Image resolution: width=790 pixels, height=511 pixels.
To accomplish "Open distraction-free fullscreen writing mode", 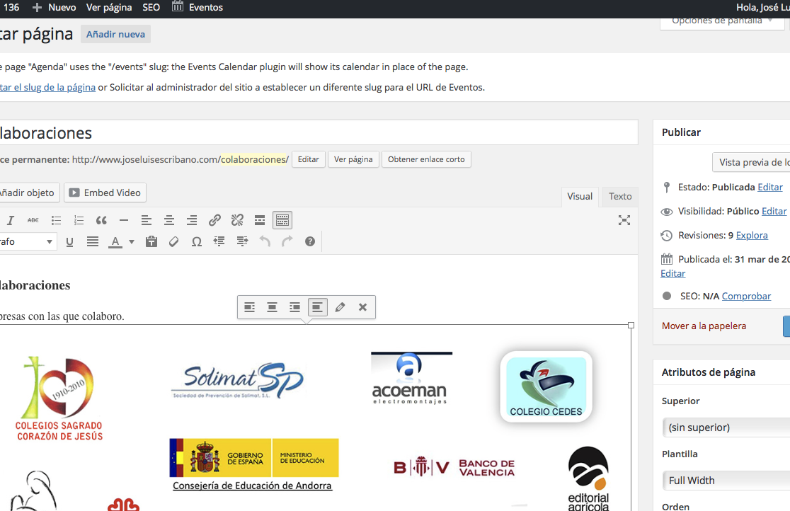I will point(624,220).
